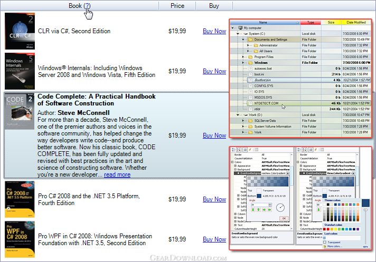This screenshot has width=376, height=262.
Task: Click Angle input field in left gradient editor
Action: [x=260, y=205]
